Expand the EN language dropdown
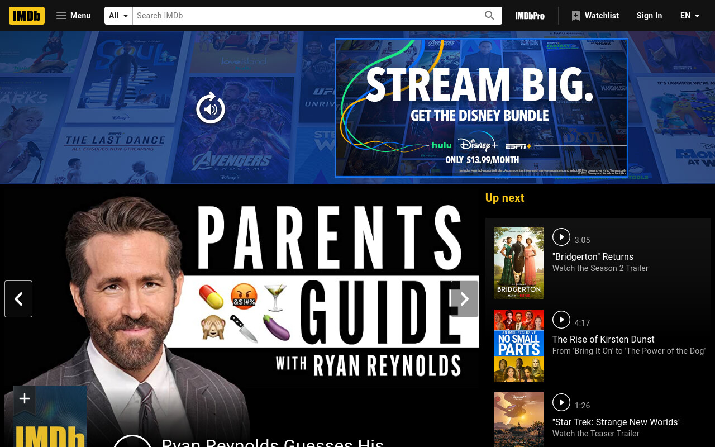The image size is (715, 447). coord(690,16)
